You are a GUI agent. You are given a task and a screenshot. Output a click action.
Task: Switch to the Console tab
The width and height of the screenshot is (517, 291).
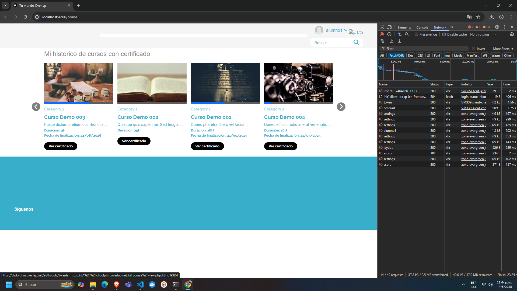pos(422,27)
